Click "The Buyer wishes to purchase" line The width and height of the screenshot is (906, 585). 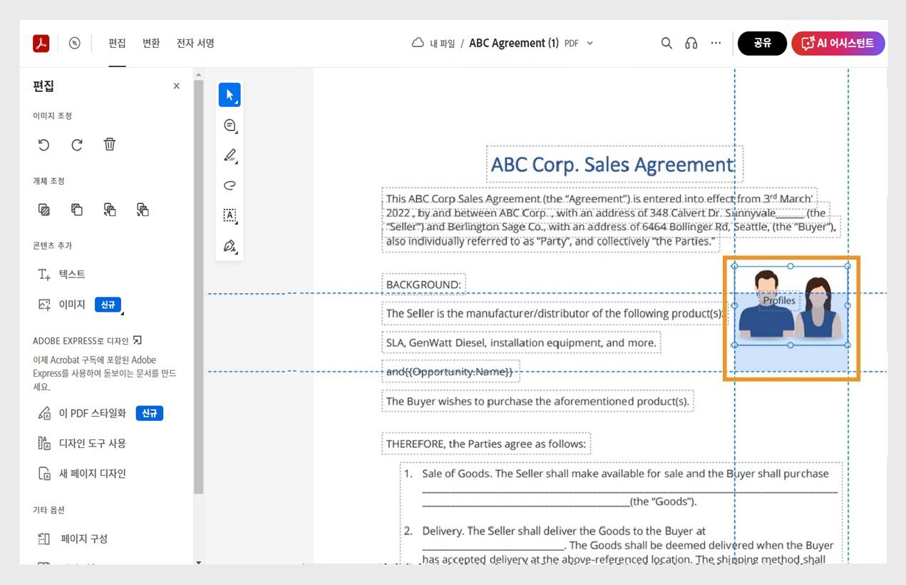(538, 401)
